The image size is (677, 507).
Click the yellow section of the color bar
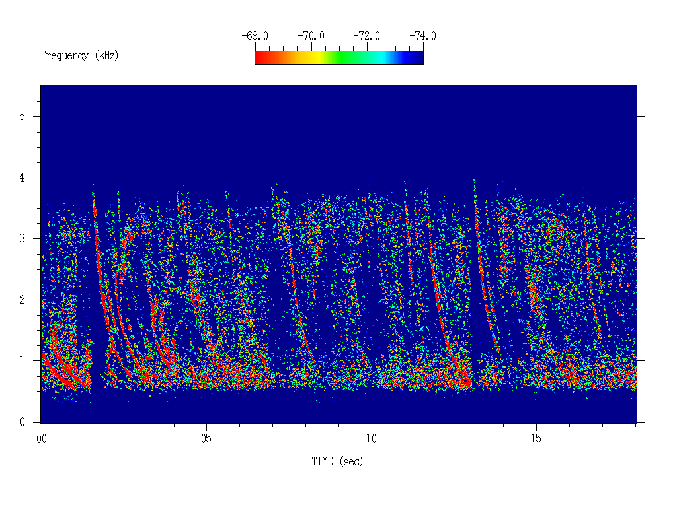(x=316, y=58)
